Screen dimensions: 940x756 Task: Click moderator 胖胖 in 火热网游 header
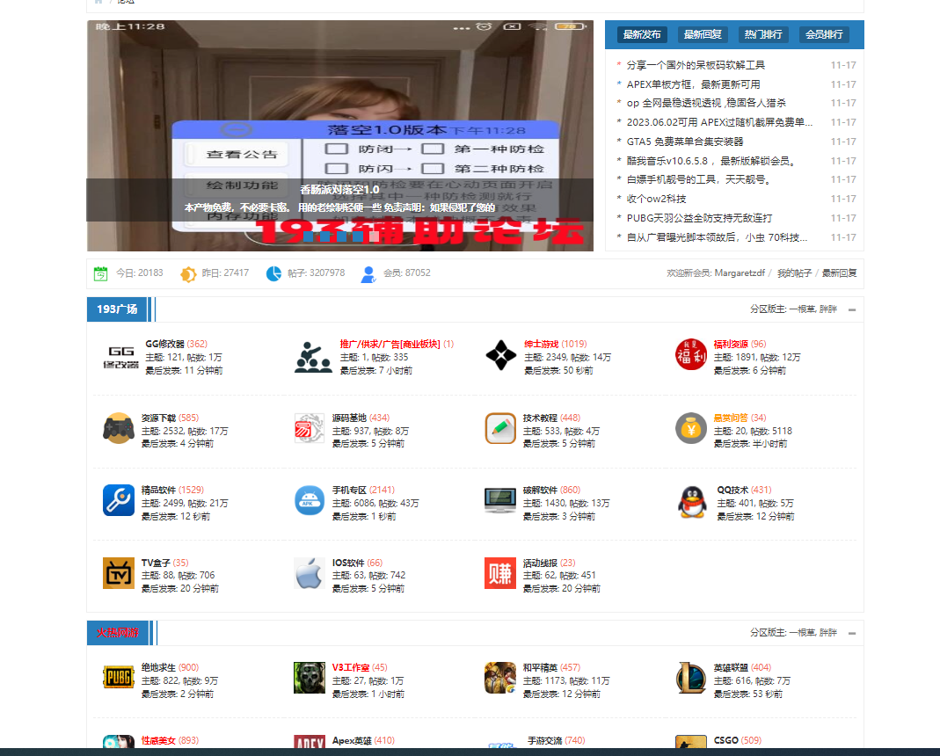click(828, 633)
